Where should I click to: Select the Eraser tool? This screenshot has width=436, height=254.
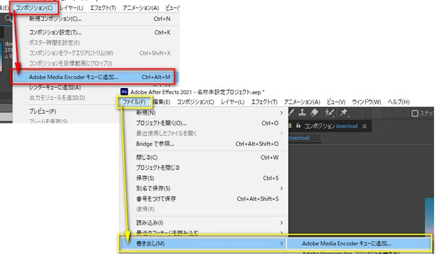point(313,113)
